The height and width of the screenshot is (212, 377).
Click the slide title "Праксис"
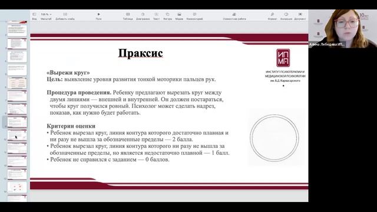141,54
